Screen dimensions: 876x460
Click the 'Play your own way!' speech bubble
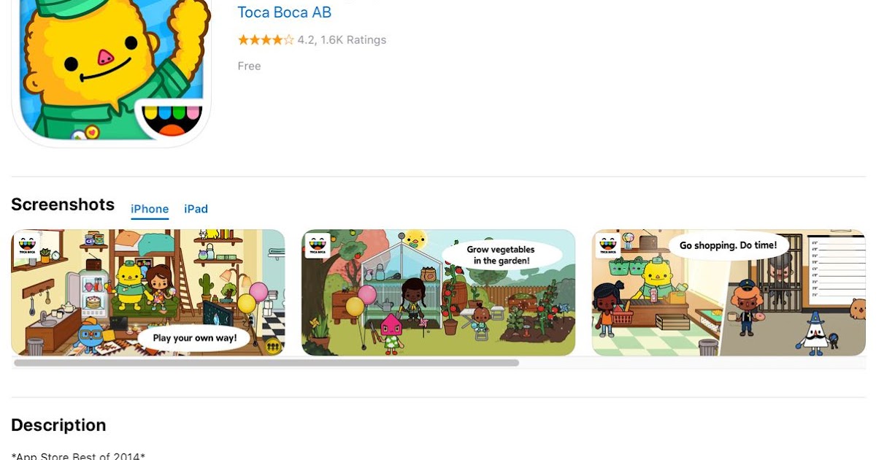[195, 338]
